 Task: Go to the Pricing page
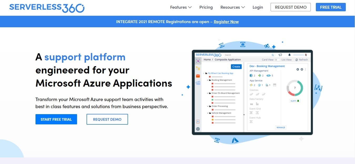[206, 7]
